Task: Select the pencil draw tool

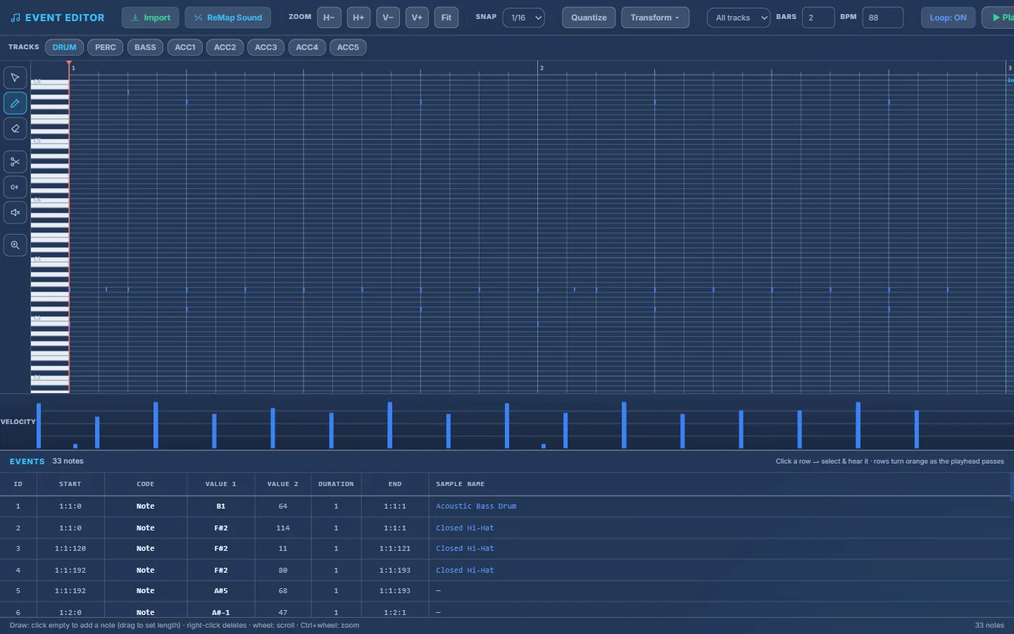Action: point(15,104)
